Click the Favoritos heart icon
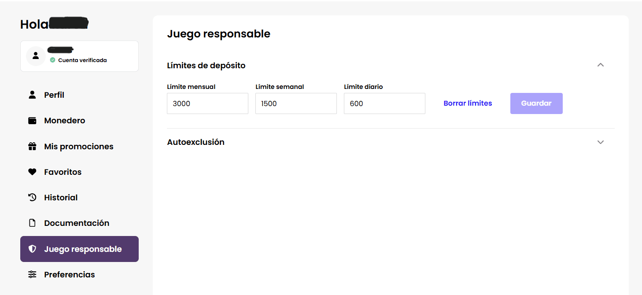 click(x=32, y=172)
